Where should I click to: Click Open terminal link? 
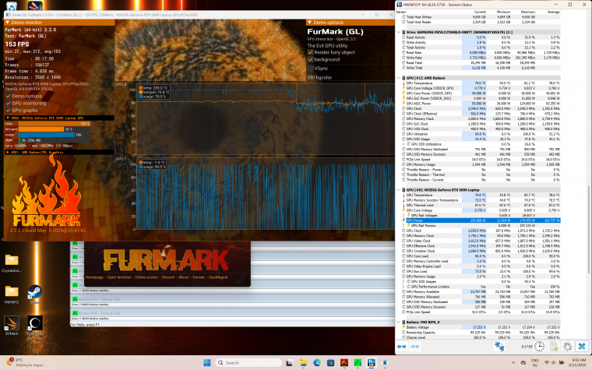pyautogui.click(x=119, y=277)
